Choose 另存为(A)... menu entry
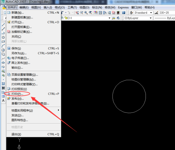Viewport: 175px width, 150px height. pyautogui.click(x=33, y=53)
